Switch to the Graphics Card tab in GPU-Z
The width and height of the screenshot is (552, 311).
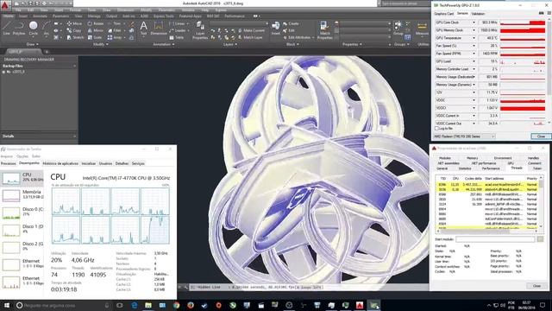point(443,14)
